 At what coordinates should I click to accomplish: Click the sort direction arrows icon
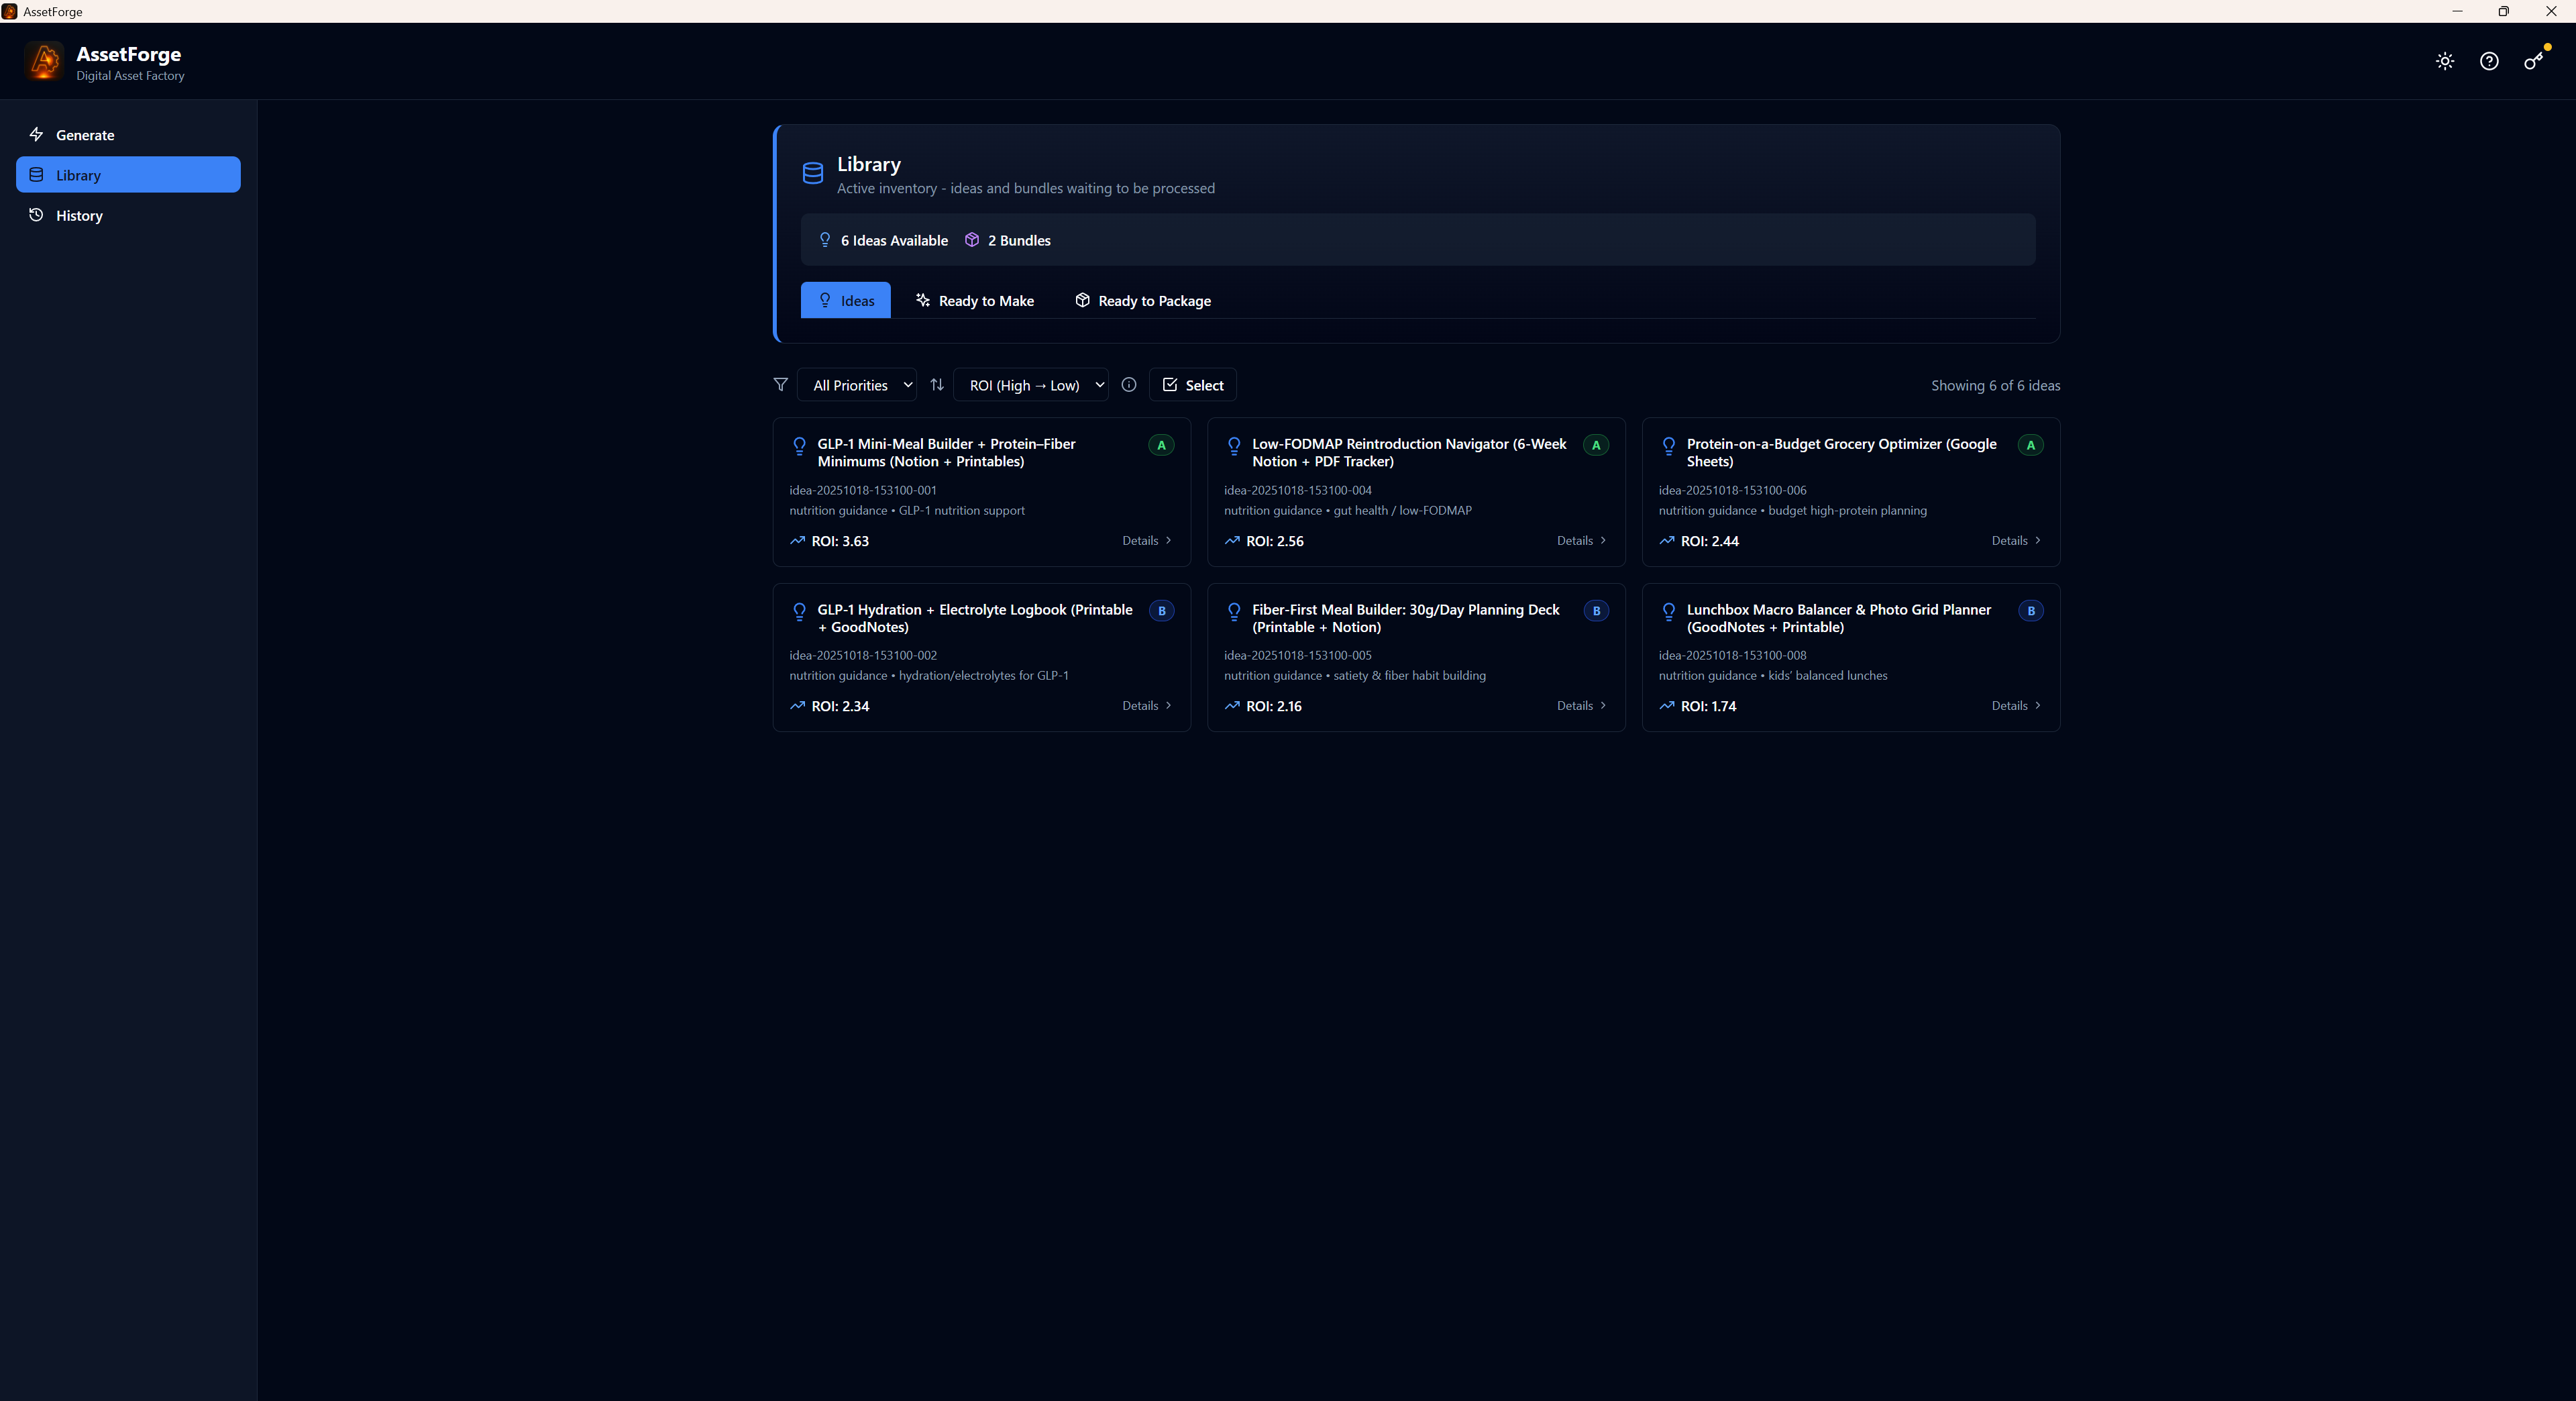click(x=937, y=385)
